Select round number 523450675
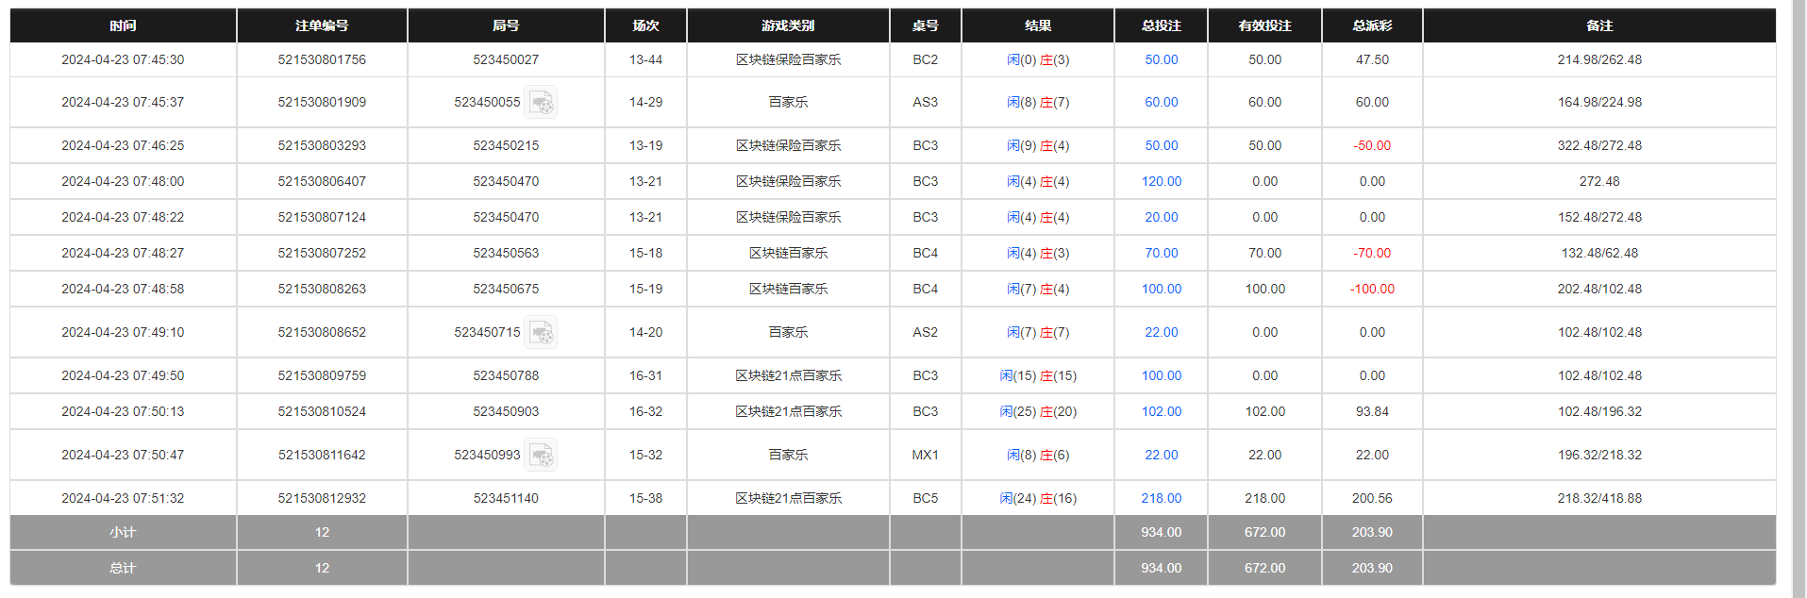 pos(506,289)
